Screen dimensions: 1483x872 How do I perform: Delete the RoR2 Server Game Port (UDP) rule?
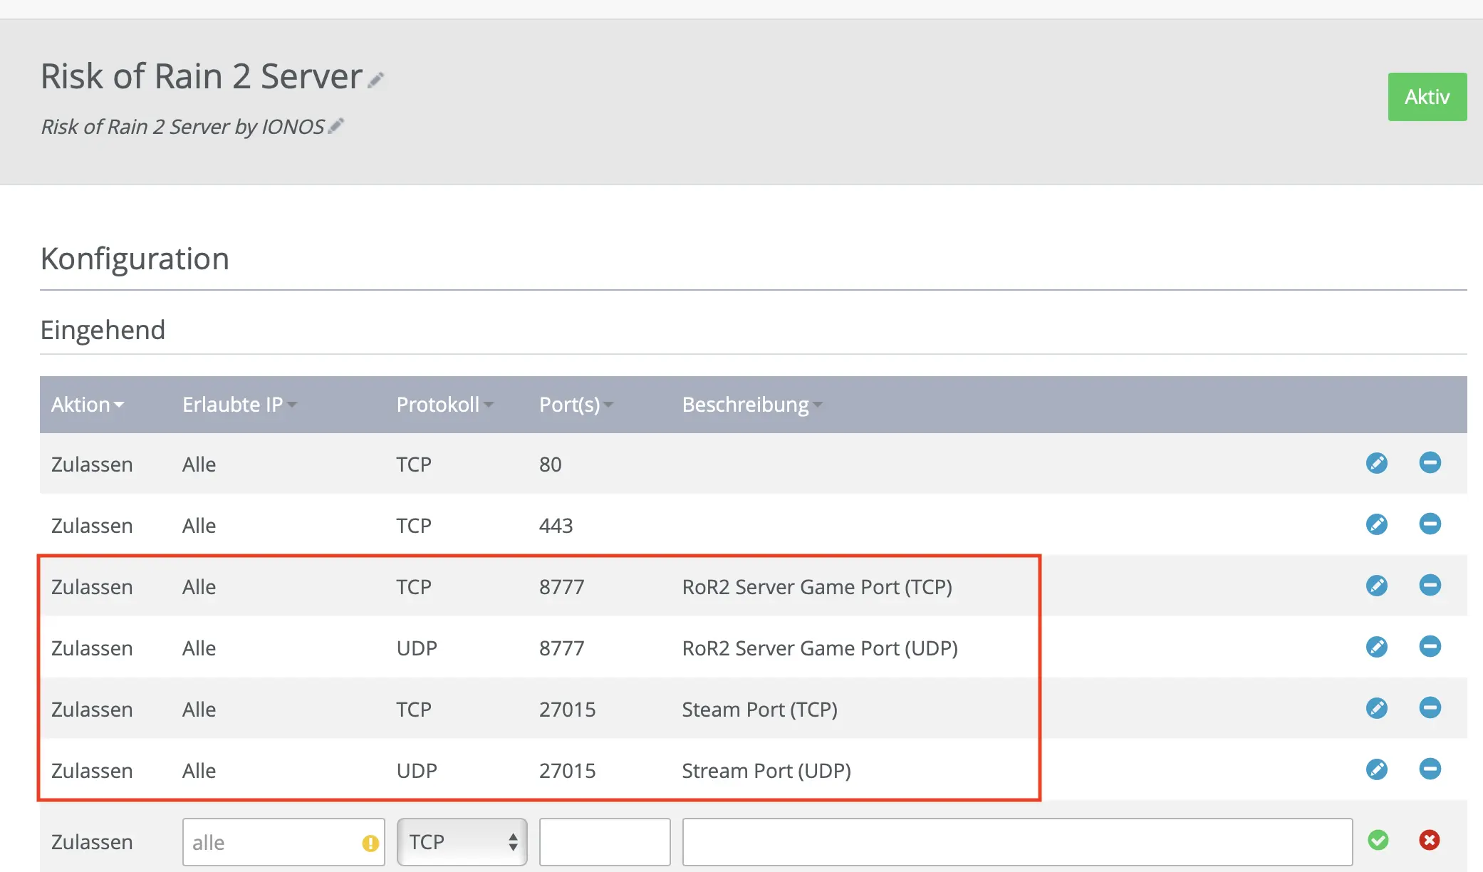(x=1430, y=647)
